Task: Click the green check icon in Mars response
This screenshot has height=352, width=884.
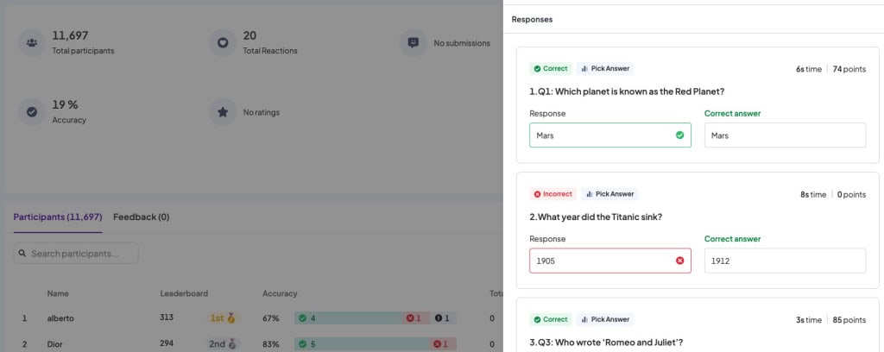Action: click(x=679, y=135)
